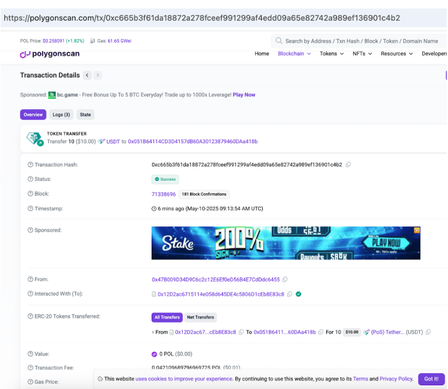Copy the Tether token address
Image resolution: width=448 pixels, height=389 pixels.
[428, 332]
